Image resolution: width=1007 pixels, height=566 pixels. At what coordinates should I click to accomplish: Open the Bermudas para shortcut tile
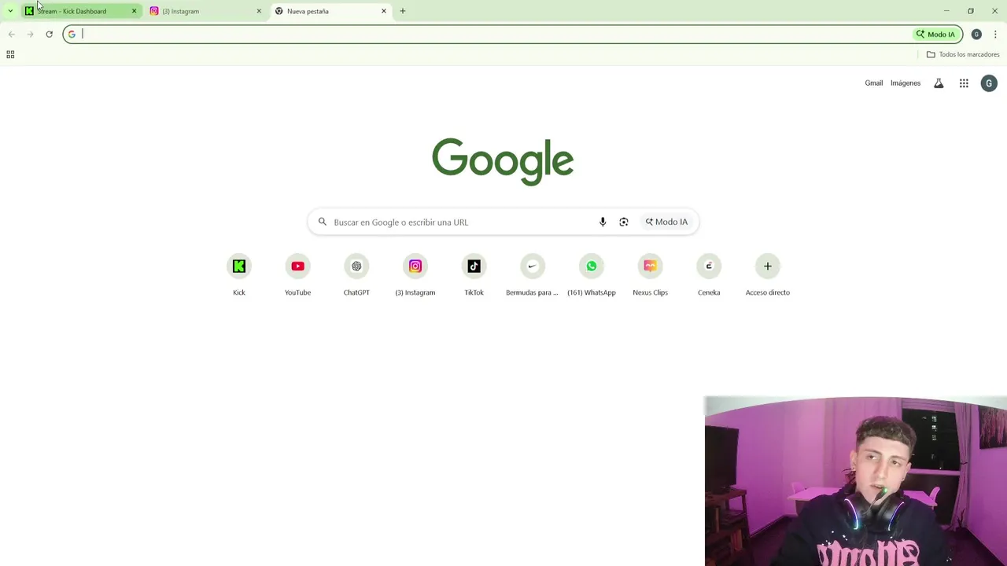coord(533,275)
